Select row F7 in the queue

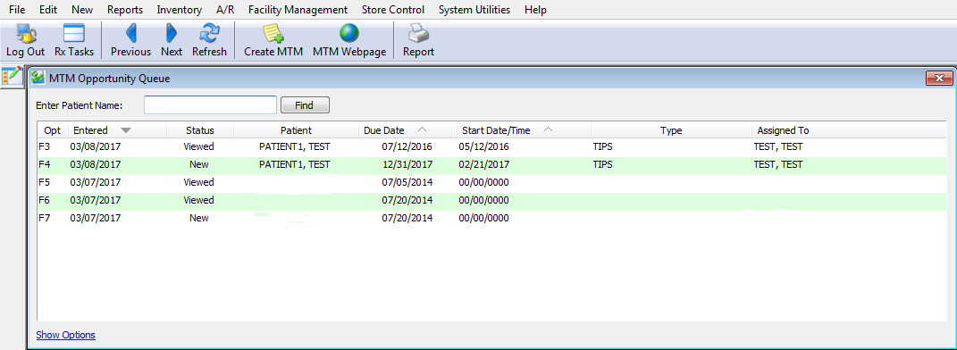tap(492, 218)
